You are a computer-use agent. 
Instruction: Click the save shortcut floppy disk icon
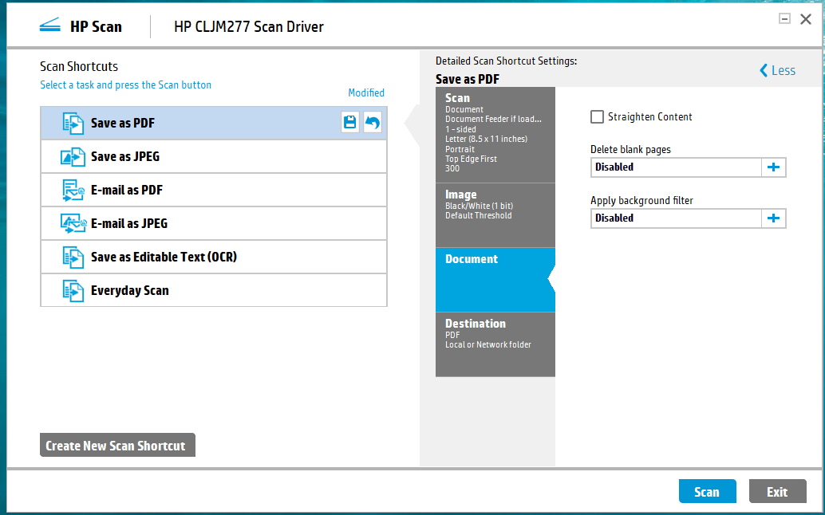349,123
